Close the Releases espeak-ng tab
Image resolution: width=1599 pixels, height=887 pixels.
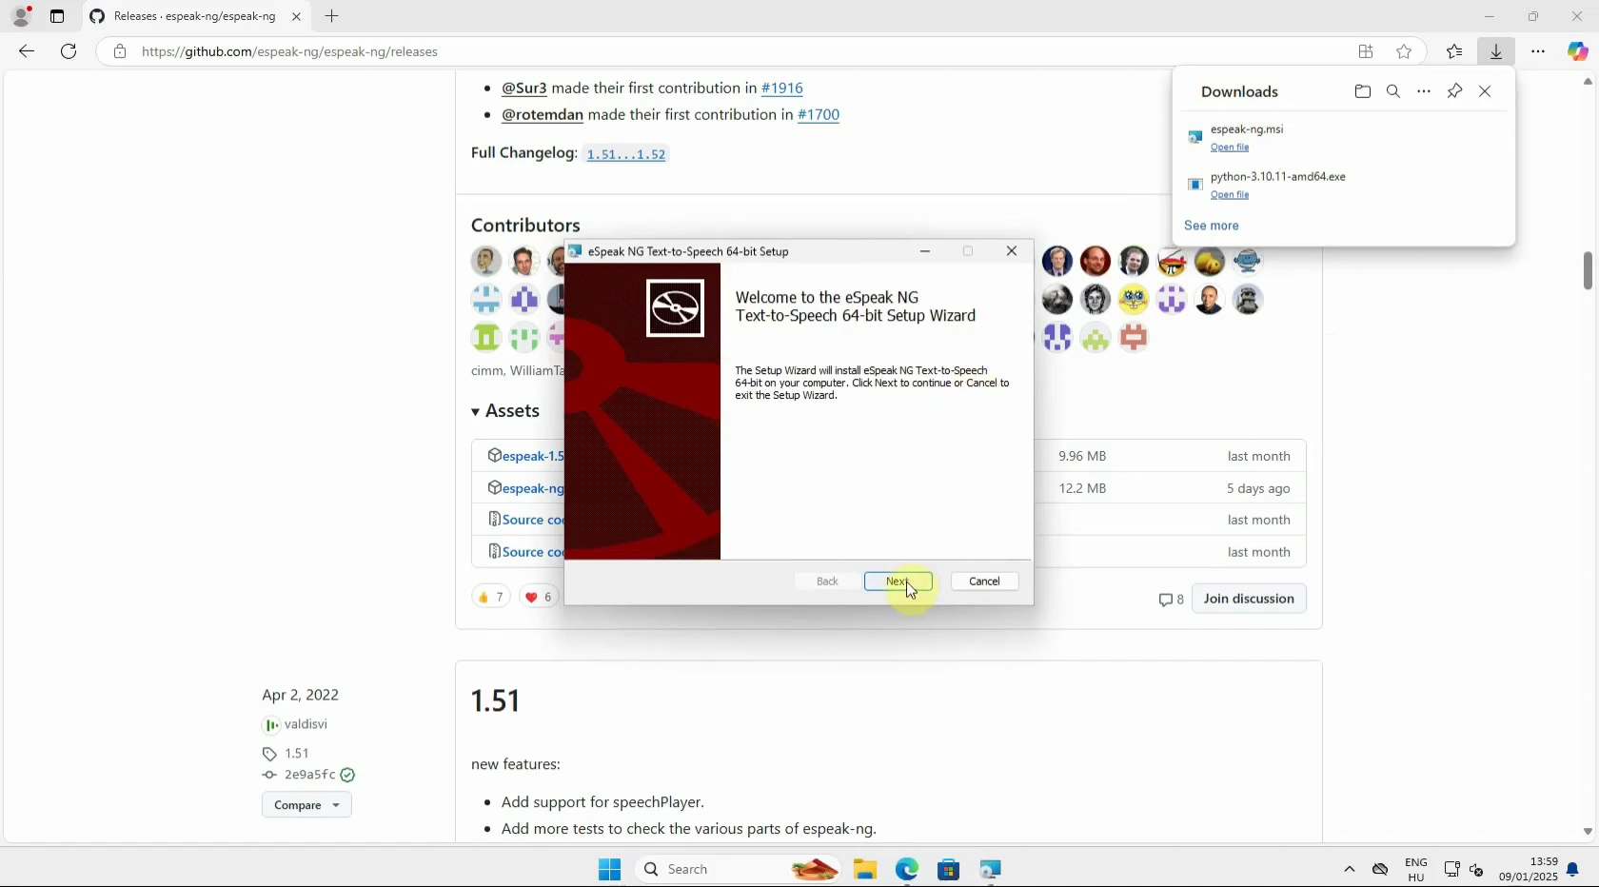[x=296, y=16]
